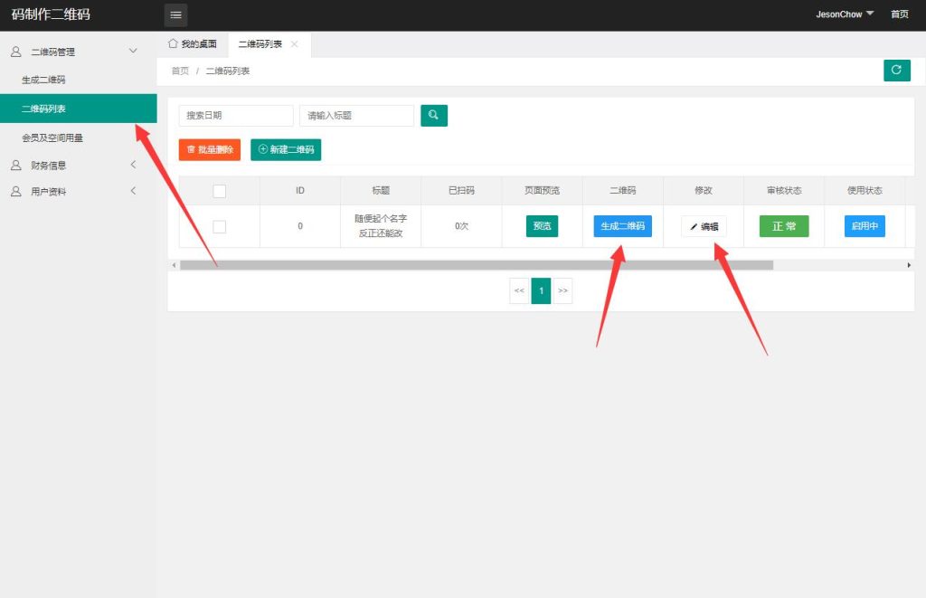Close the 二维码列表 tab with X

[295, 44]
